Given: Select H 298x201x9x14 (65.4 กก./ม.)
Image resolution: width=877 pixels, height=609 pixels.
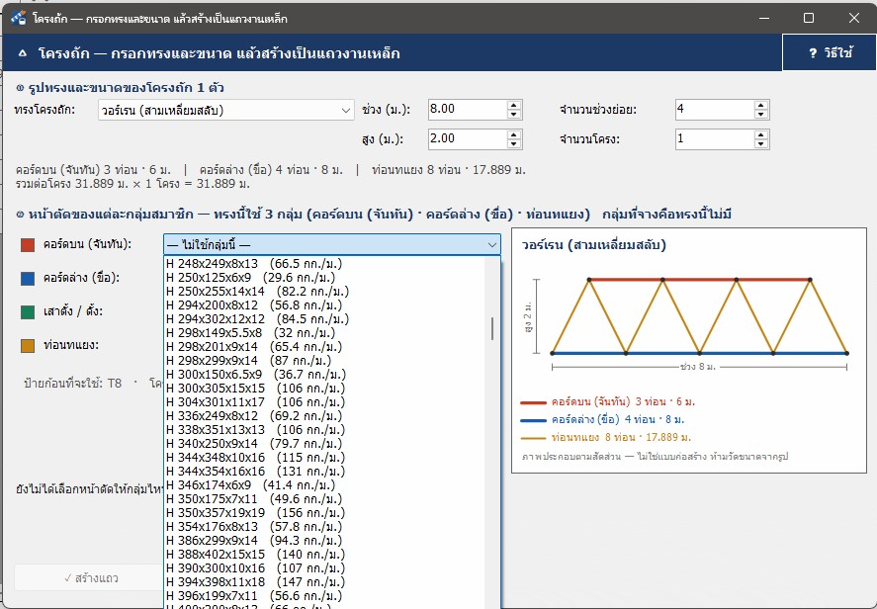Looking at the screenshot, I should (324, 347).
